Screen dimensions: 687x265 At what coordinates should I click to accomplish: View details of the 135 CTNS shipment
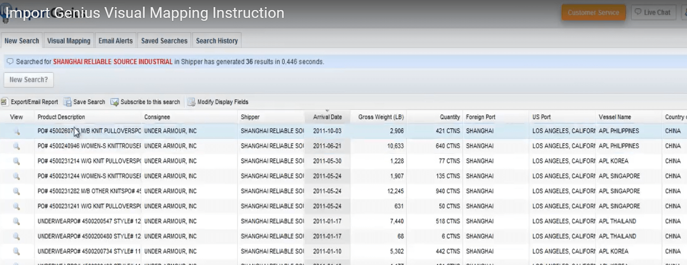pyautogui.click(x=17, y=176)
